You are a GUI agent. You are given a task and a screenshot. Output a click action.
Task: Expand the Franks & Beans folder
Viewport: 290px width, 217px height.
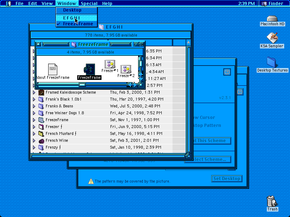tap(34, 106)
